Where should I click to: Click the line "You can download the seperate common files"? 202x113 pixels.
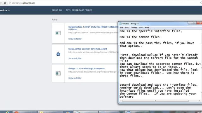tap(160, 64)
